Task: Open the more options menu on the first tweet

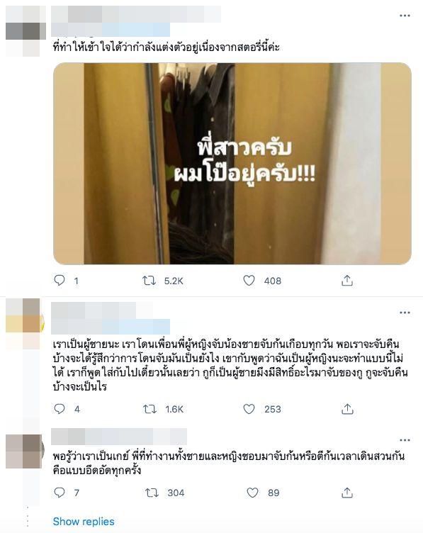Action: pyautogui.click(x=405, y=16)
